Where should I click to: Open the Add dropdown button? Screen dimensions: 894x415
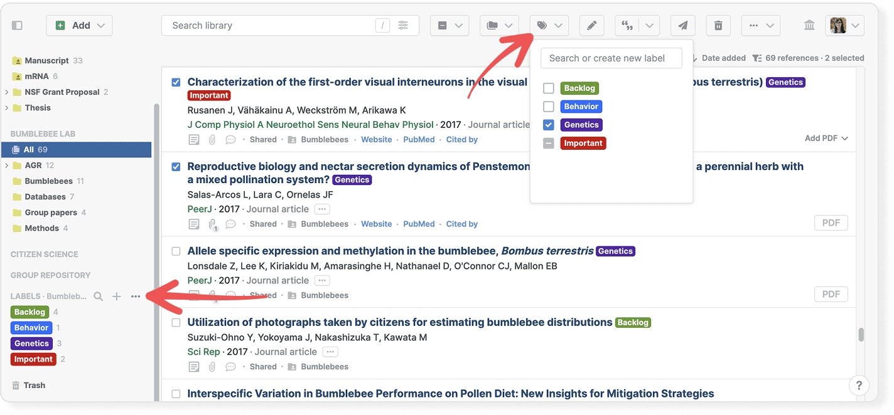tap(79, 26)
